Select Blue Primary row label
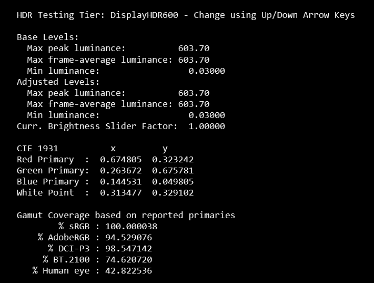 (48, 182)
